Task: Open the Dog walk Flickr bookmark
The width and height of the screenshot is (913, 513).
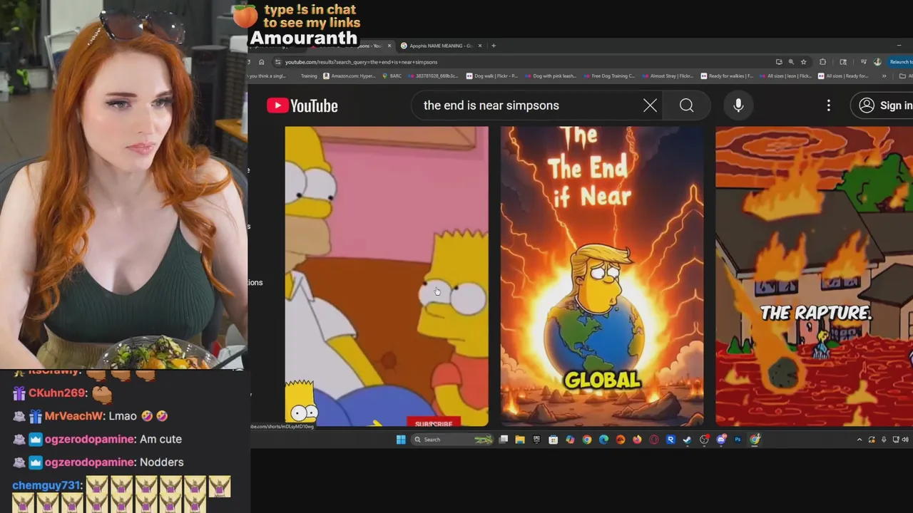Action: tap(491, 76)
